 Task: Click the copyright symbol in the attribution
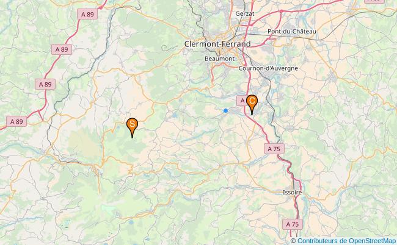tap(293, 241)
